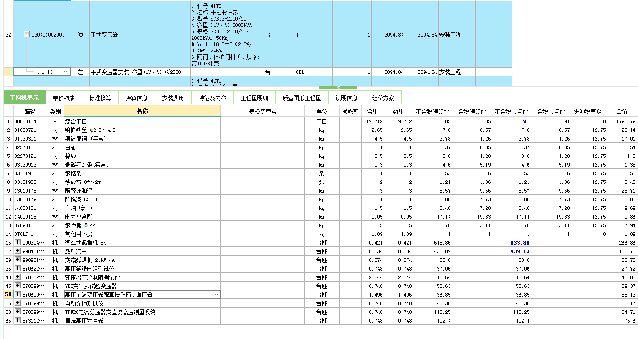The height and width of the screenshot is (339, 638).
Task: Open the 反查图形工程量 tab
Action: [x=302, y=98]
